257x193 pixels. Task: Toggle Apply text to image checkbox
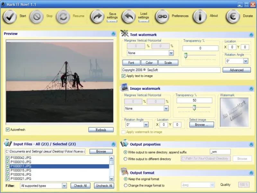point(123,76)
